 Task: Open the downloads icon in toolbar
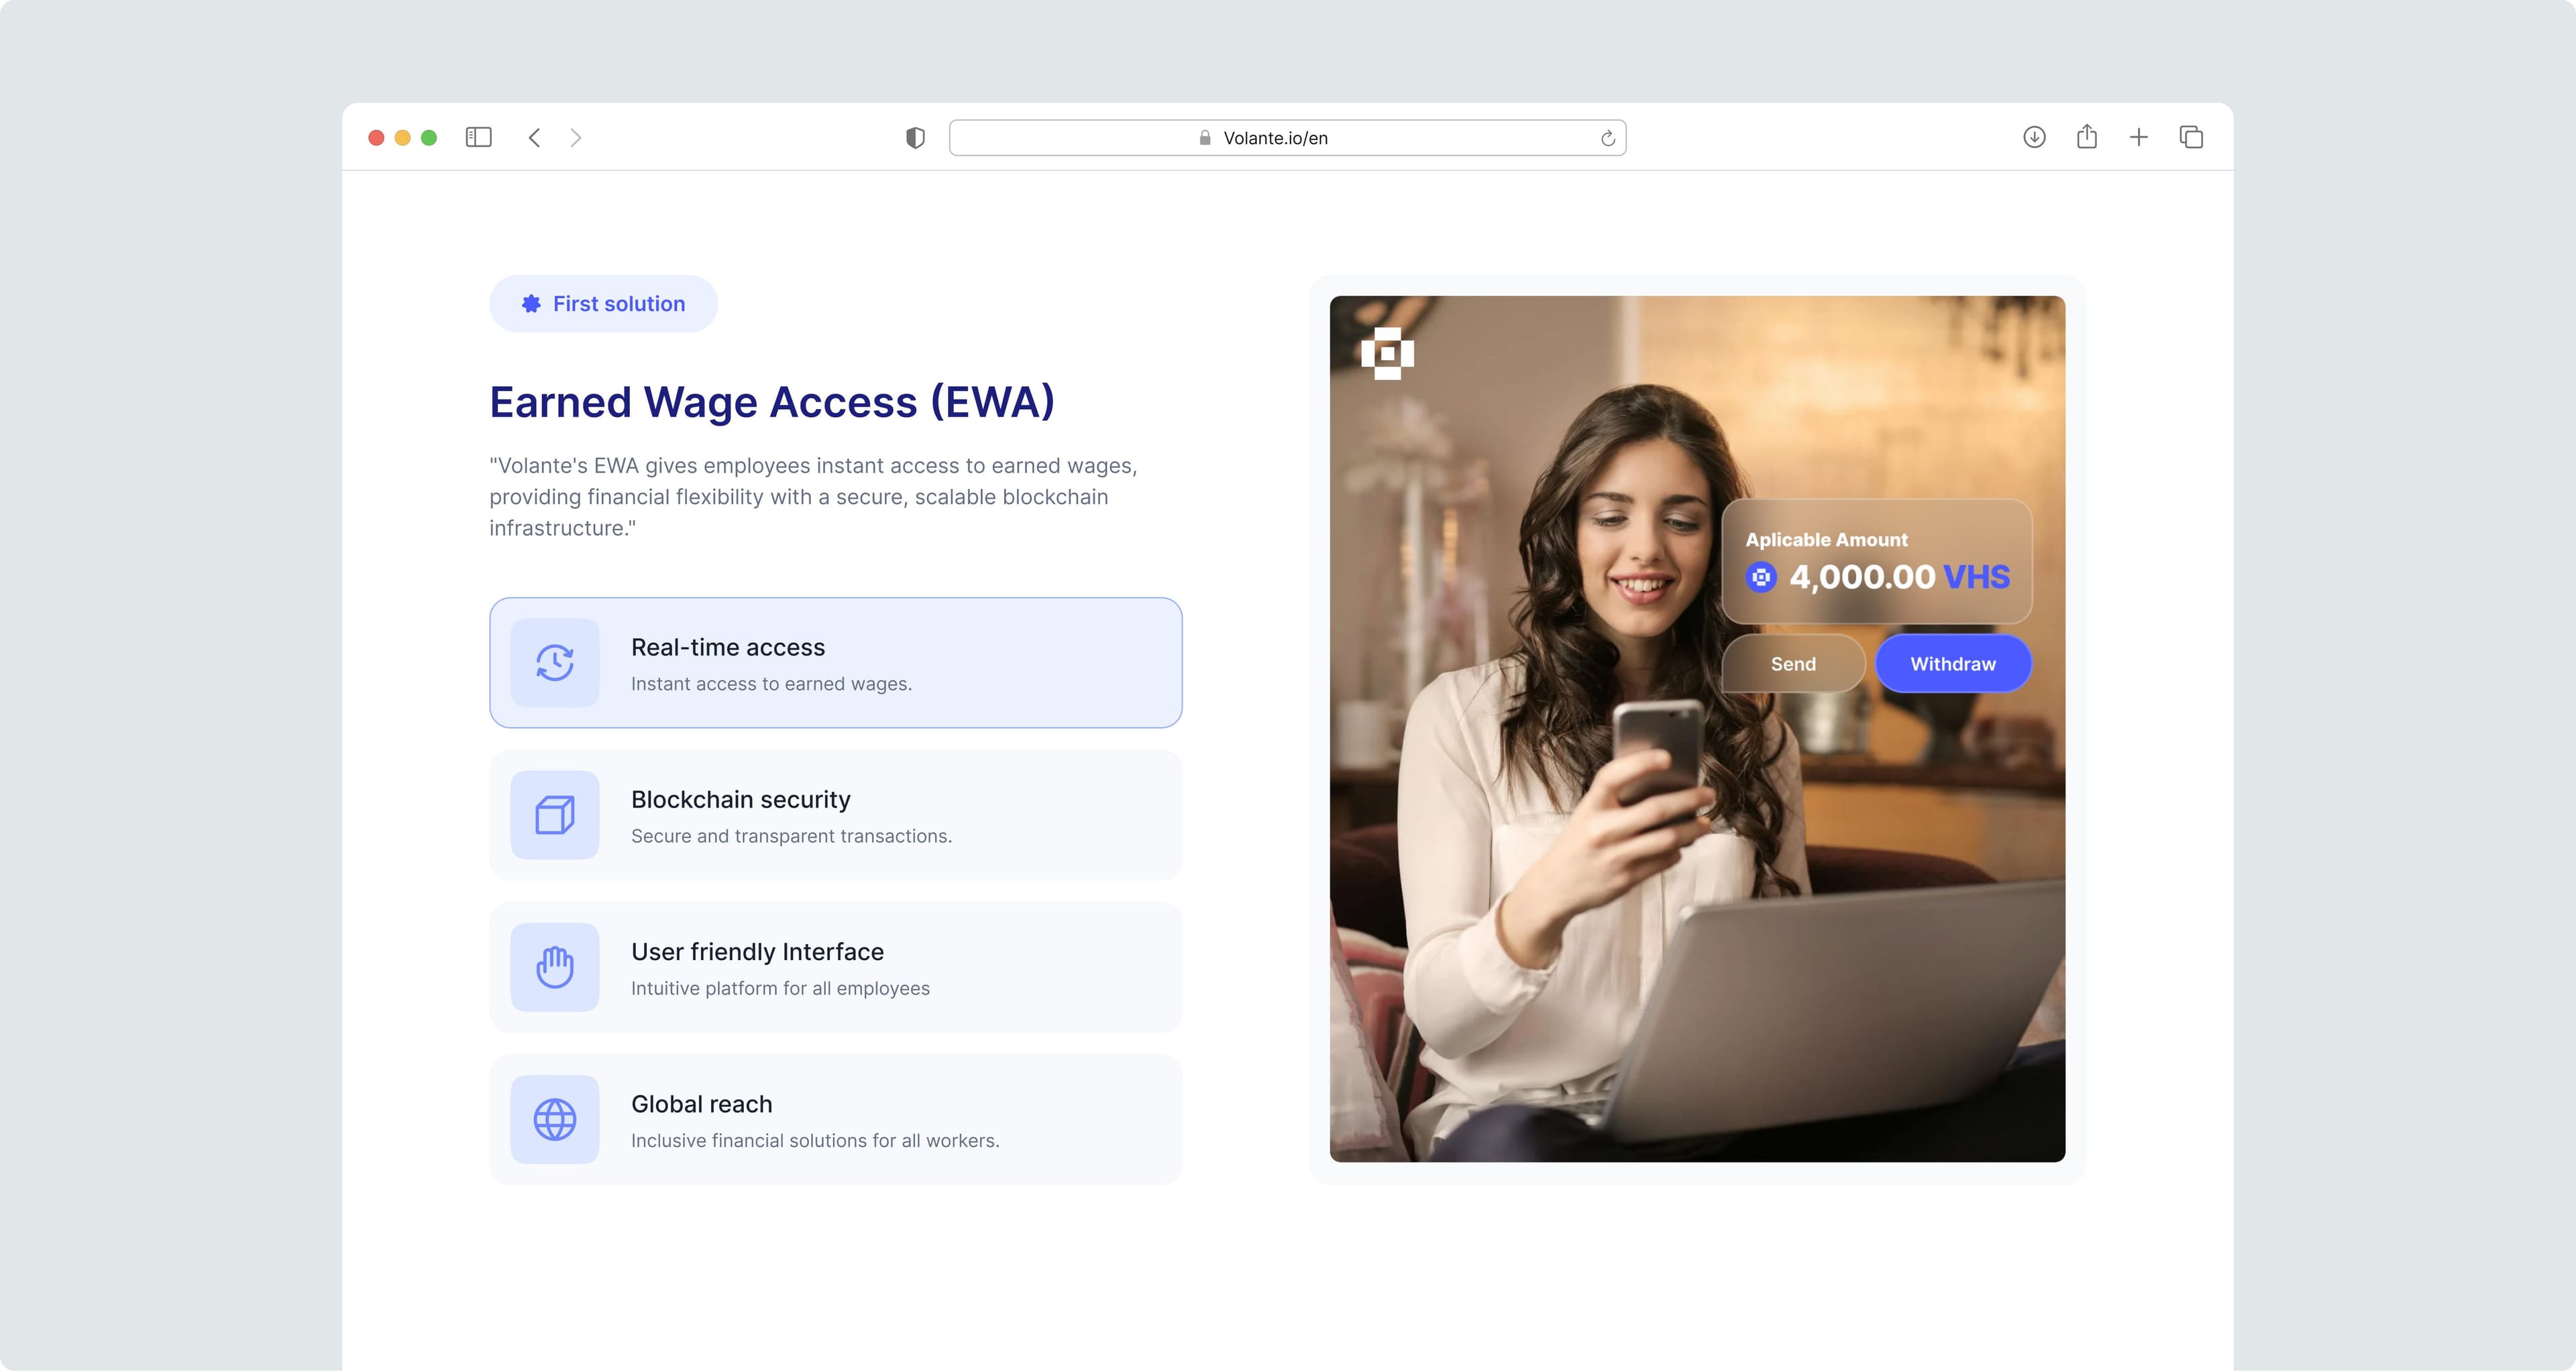(2034, 137)
